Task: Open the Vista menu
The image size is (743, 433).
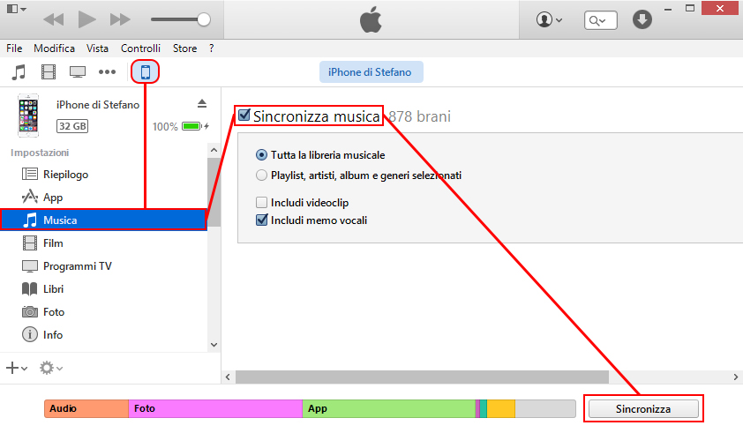Action: (x=97, y=49)
